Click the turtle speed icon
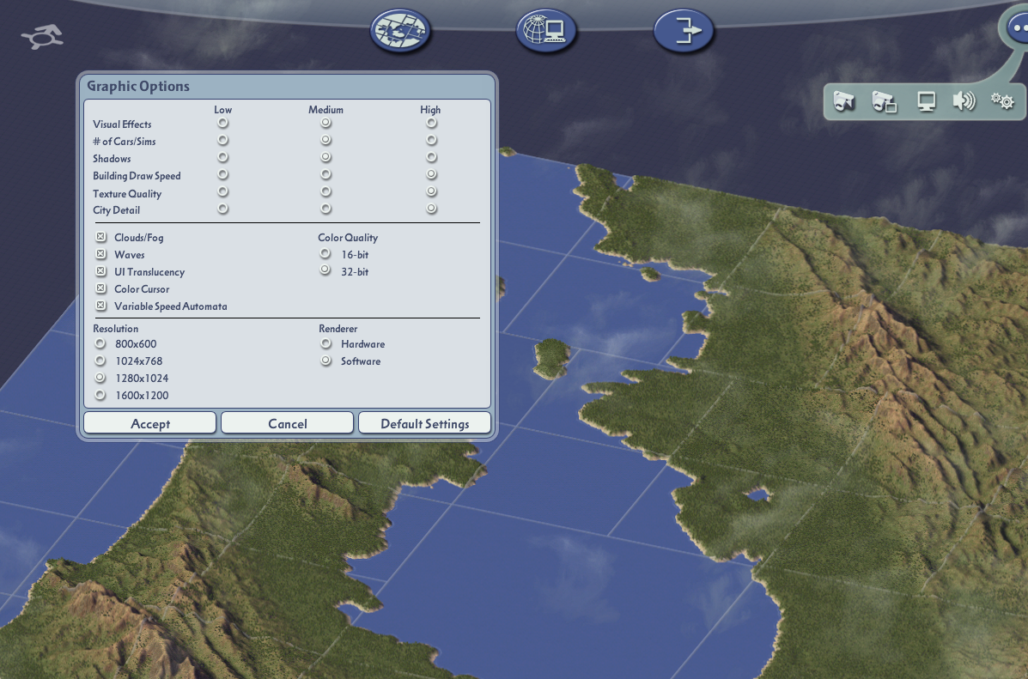The width and height of the screenshot is (1028, 679). pos(43,37)
